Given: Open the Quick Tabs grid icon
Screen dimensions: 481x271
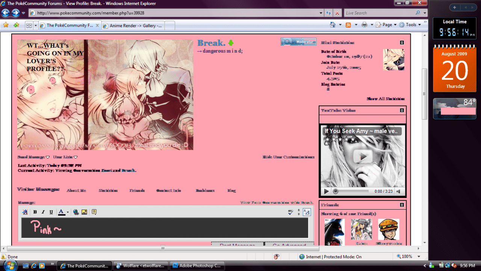Looking at the screenshot, I should pos(29,26).
